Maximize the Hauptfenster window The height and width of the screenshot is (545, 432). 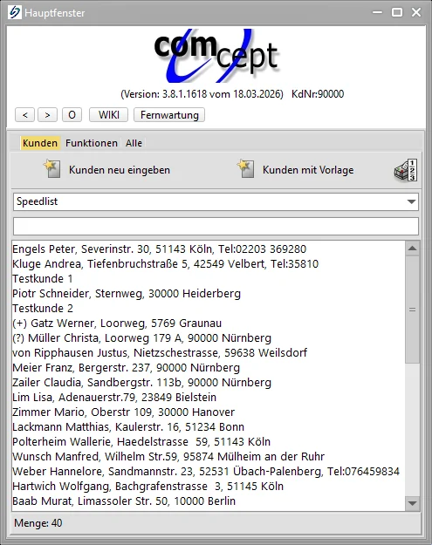pos(397,12)
